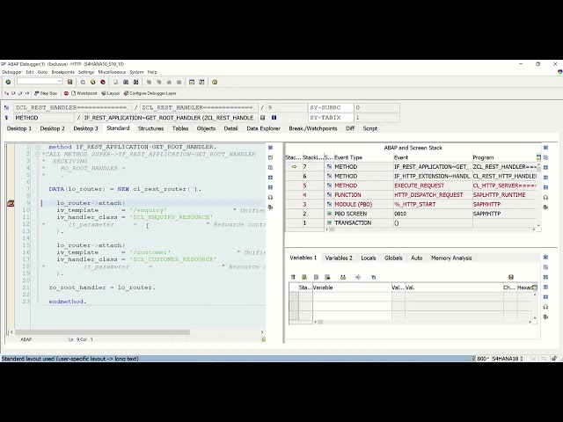563x422 pixels.
Task: Click the Close Tool icon beside Variables panel
Action: (x=545, y=258)
